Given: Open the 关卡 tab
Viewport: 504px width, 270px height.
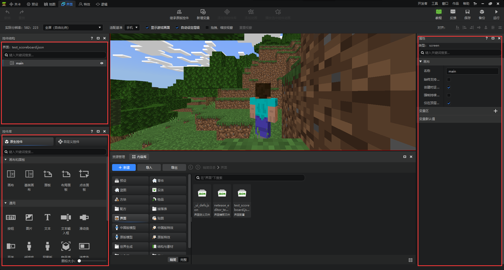Looking at the screenshot, I should [15, 4].
